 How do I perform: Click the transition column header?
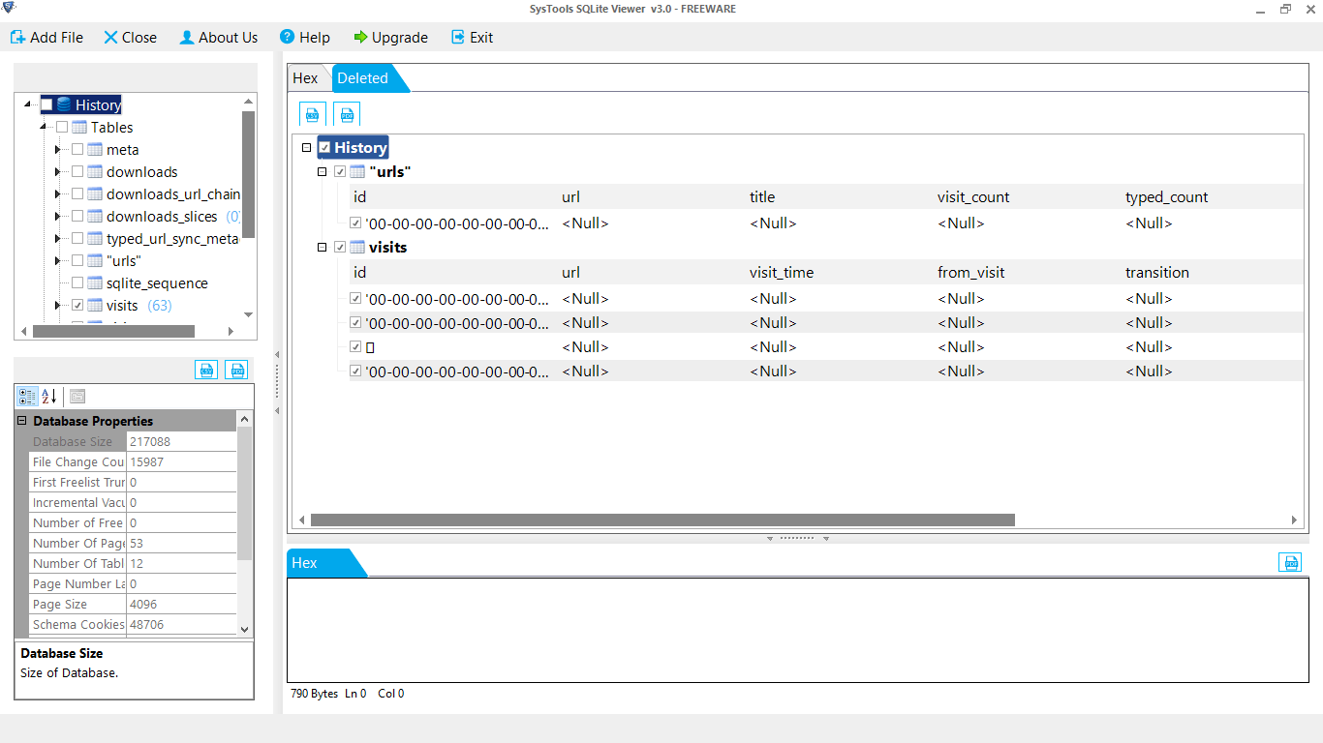tap(1157, 272)
